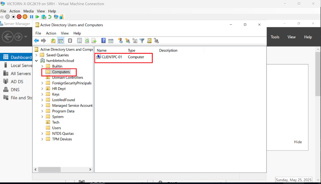Toggle the Show/Hide Console Tree button
Image resolution: width=321 pixels, height=184 pixels.
point(61,41)
